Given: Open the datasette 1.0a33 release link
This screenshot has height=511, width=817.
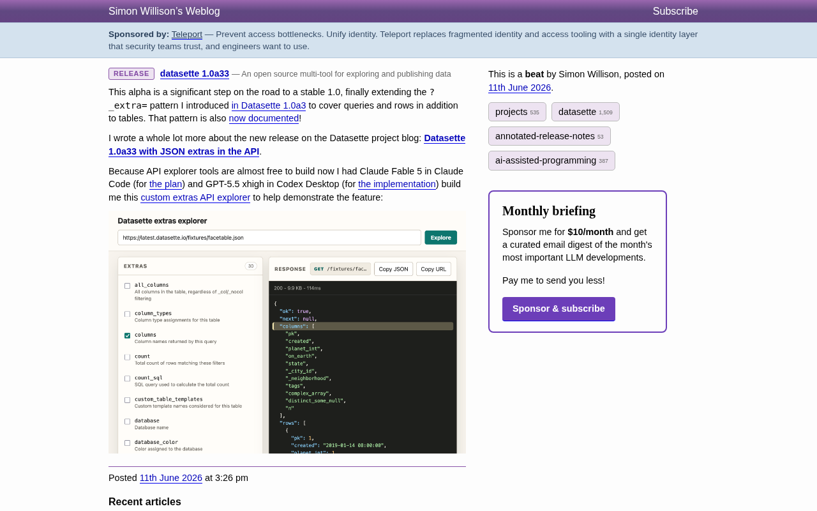Looking at the screenshot, I should click(x=195, y=73).
